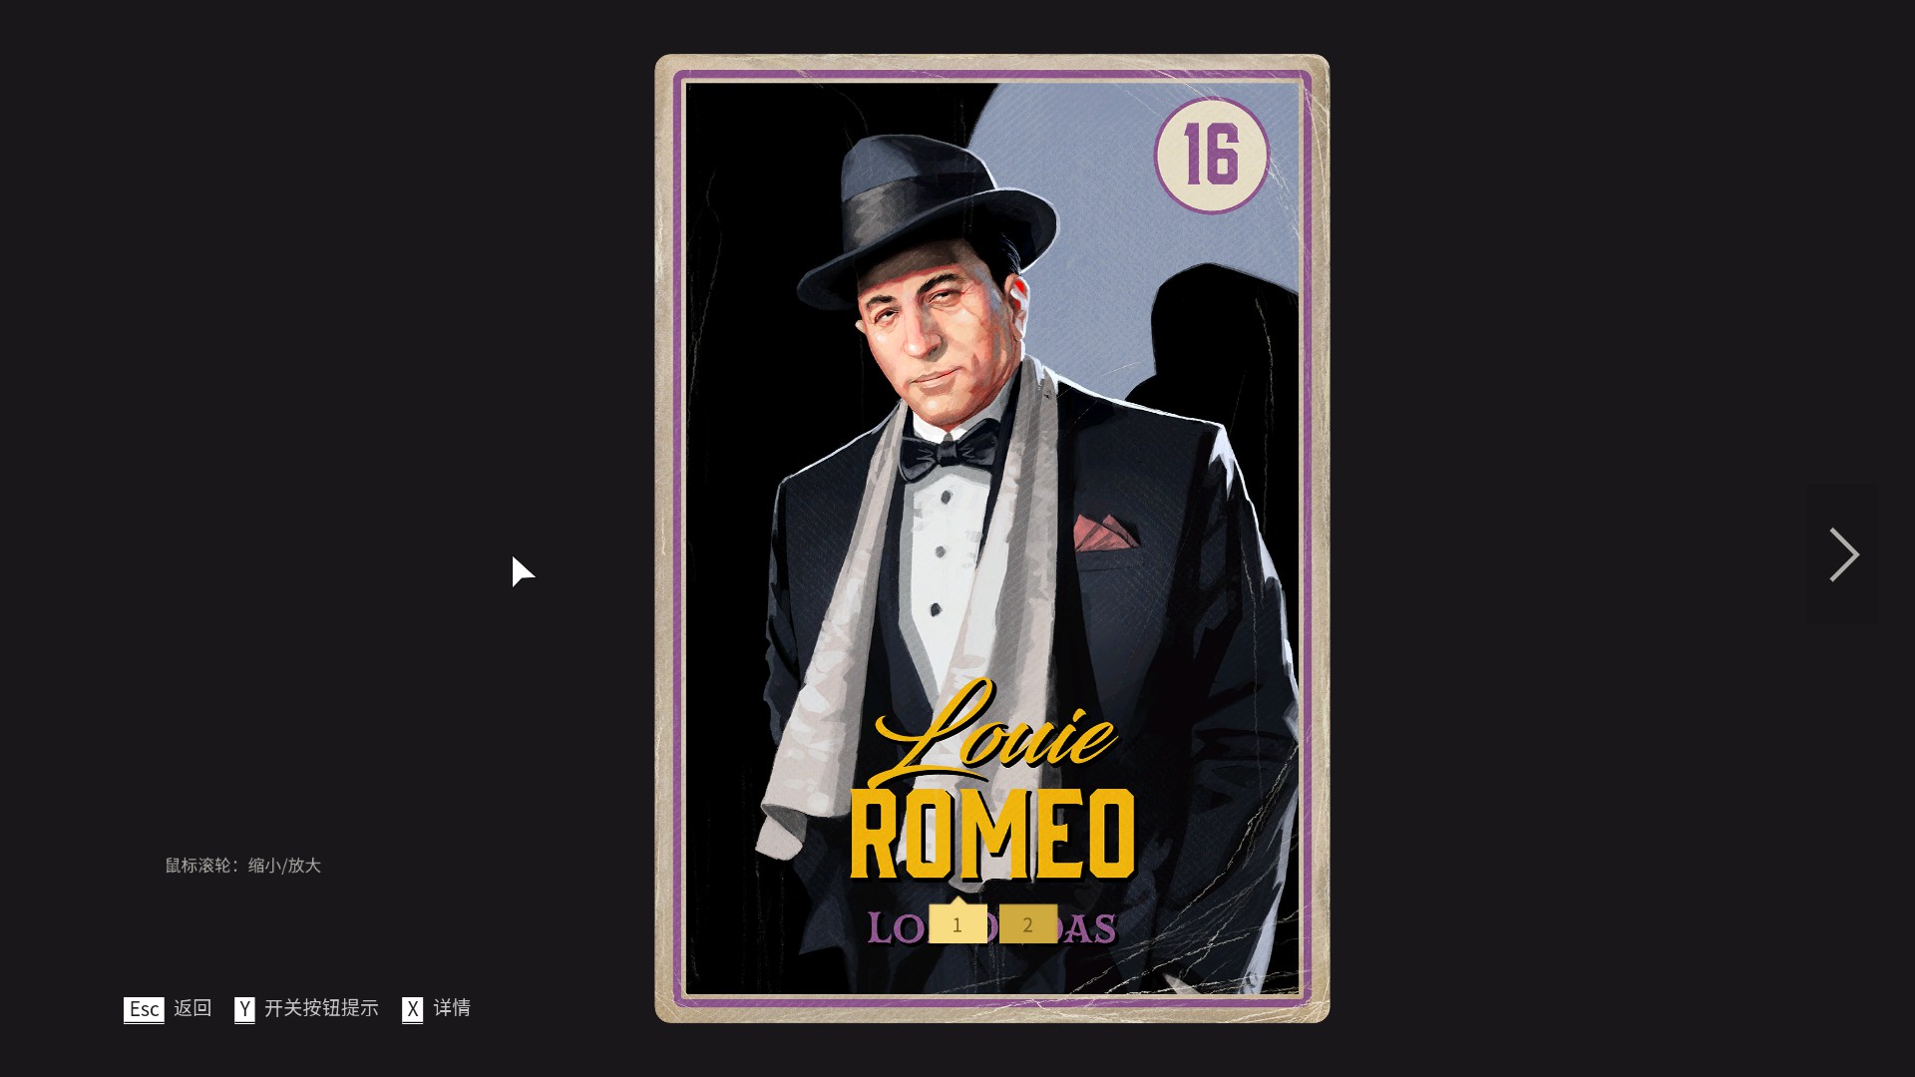Go back via the 返回 label
Screen dimensions: 1915x1077
coord(192,1008)
